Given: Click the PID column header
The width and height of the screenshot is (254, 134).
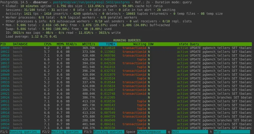Looking at the screenshot, I should coord(3,44).
